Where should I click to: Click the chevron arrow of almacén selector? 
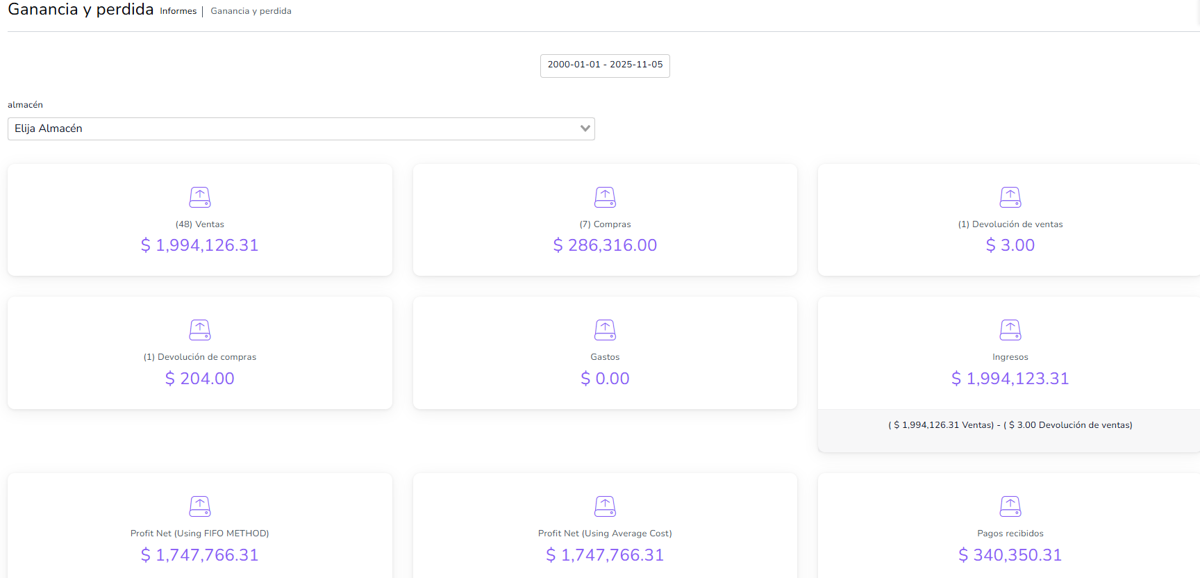click(x=585, y=129)
